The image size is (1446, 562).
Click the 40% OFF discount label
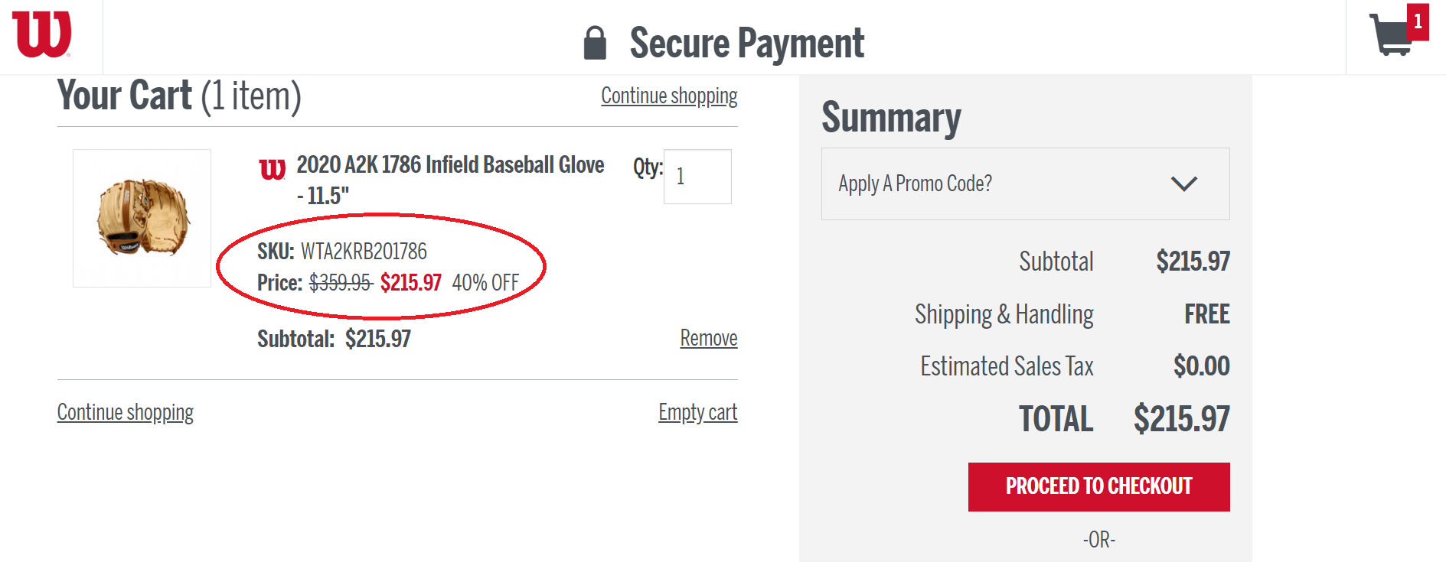pyautogui.click(x=485, y=283)
